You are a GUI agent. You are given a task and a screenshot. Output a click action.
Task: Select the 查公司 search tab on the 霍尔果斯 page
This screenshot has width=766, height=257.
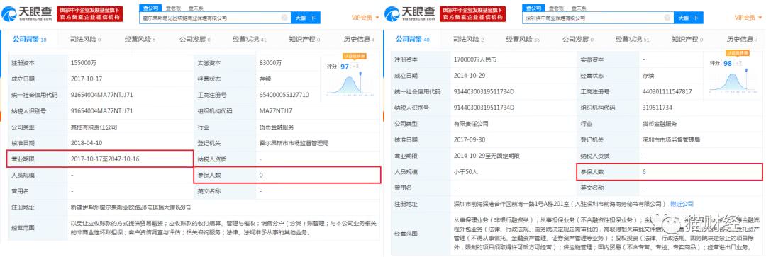(x=150, y=8)
